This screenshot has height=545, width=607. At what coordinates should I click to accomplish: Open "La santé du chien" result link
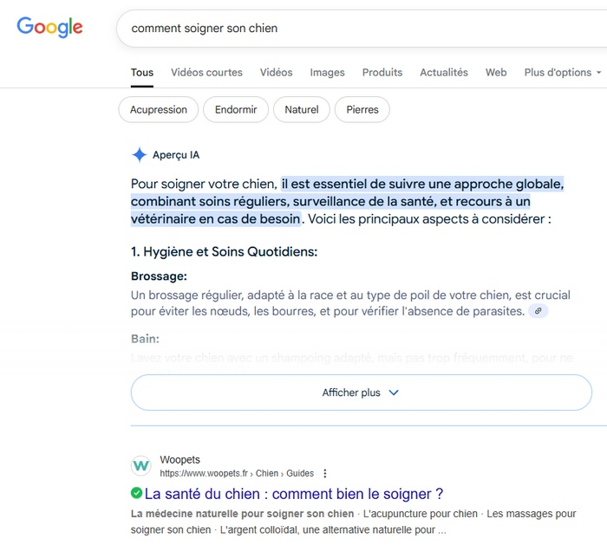point(293,494)
